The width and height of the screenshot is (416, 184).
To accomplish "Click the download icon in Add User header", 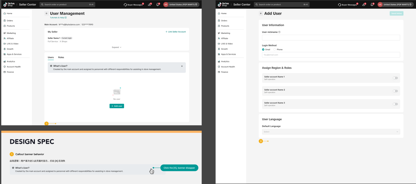I will pyautogui.click(x=364, y=5).
